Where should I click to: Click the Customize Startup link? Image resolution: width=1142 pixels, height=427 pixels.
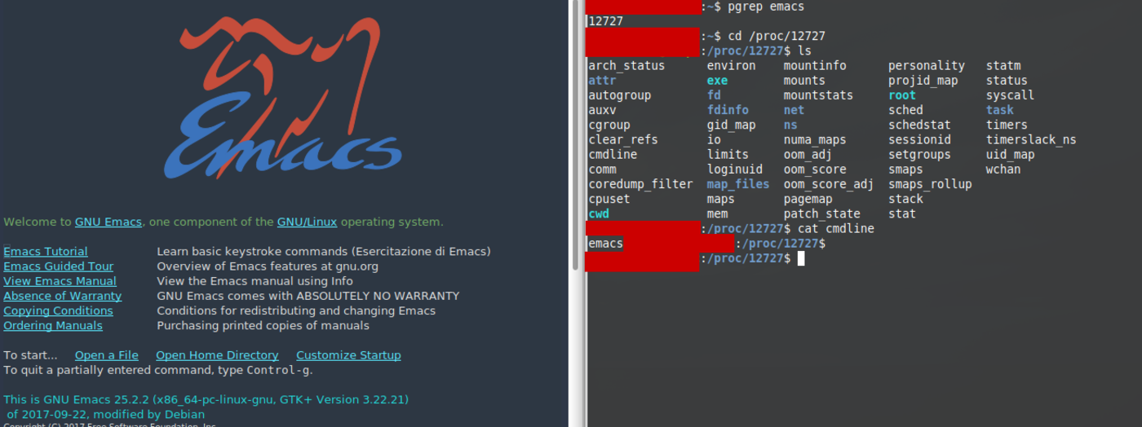point(348,355)
